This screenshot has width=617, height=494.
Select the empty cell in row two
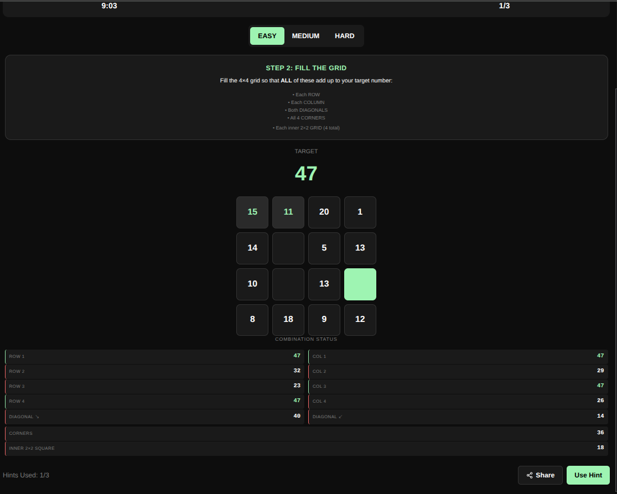click(288, 248)
